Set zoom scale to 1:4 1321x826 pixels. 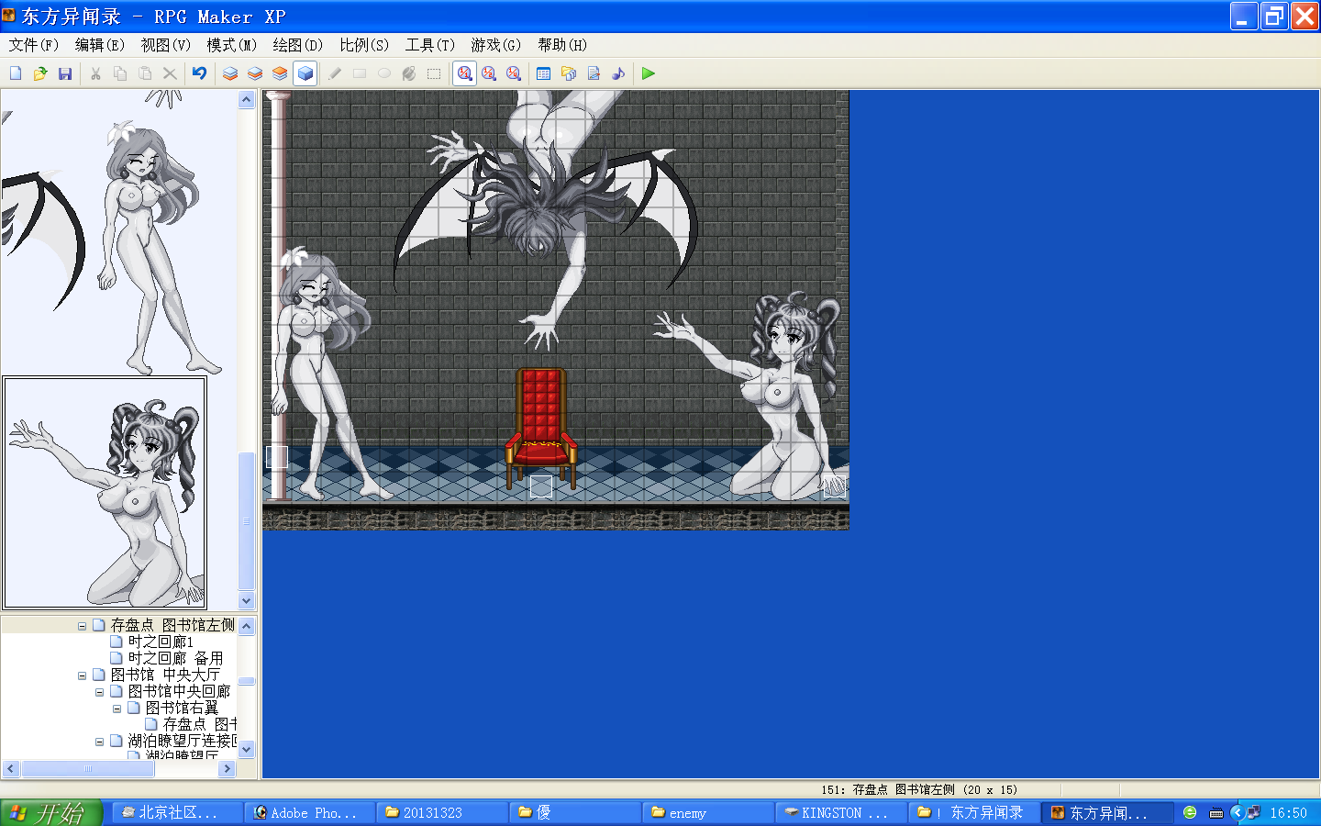[514, 73]
